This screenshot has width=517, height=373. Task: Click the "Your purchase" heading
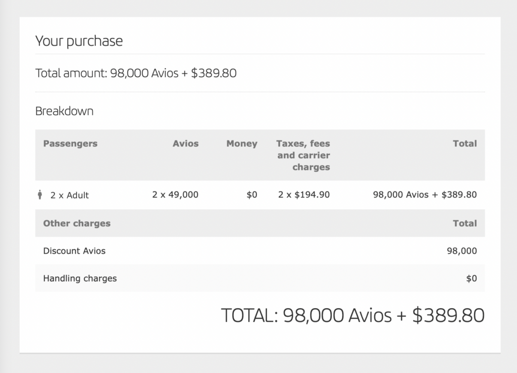pyautogui.click(x=79, y=41)
